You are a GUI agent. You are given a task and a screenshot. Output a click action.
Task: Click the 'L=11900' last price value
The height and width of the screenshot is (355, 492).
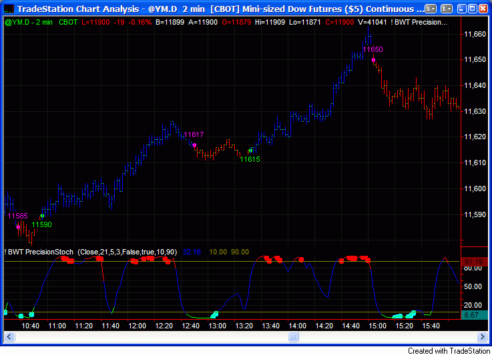pos(95,22)
